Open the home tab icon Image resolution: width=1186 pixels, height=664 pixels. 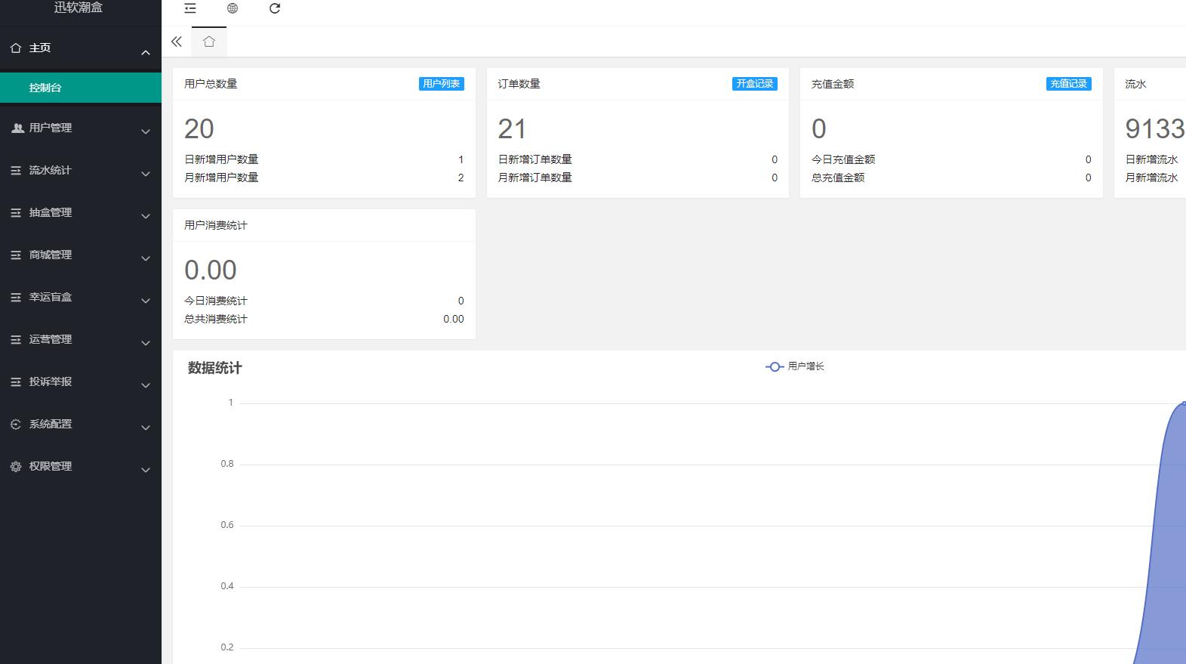pos(209,42)
